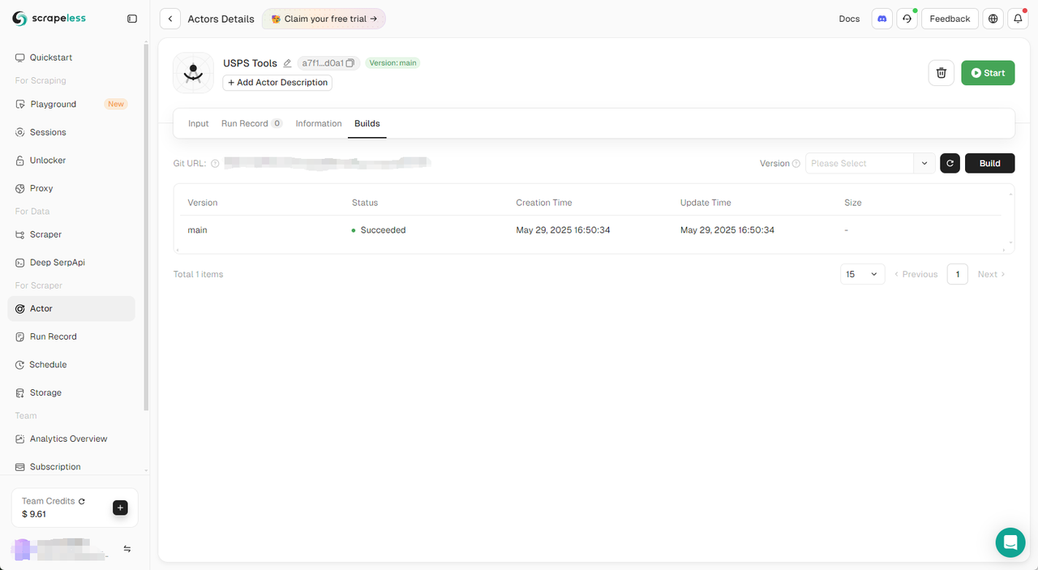Open Proxy in sidebar

click(x=71, y=188)
